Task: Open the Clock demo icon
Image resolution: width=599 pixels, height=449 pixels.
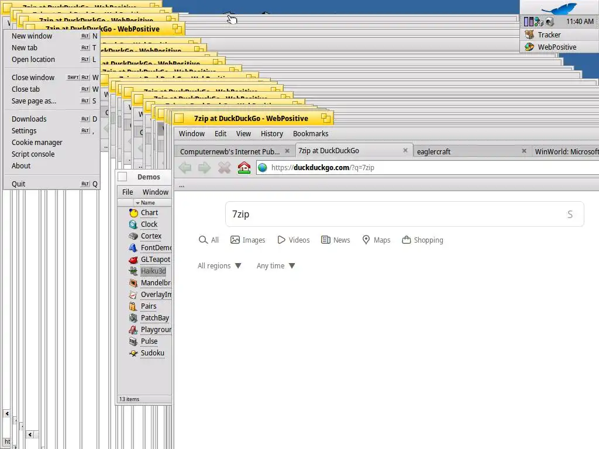Action: pos(133,224)
